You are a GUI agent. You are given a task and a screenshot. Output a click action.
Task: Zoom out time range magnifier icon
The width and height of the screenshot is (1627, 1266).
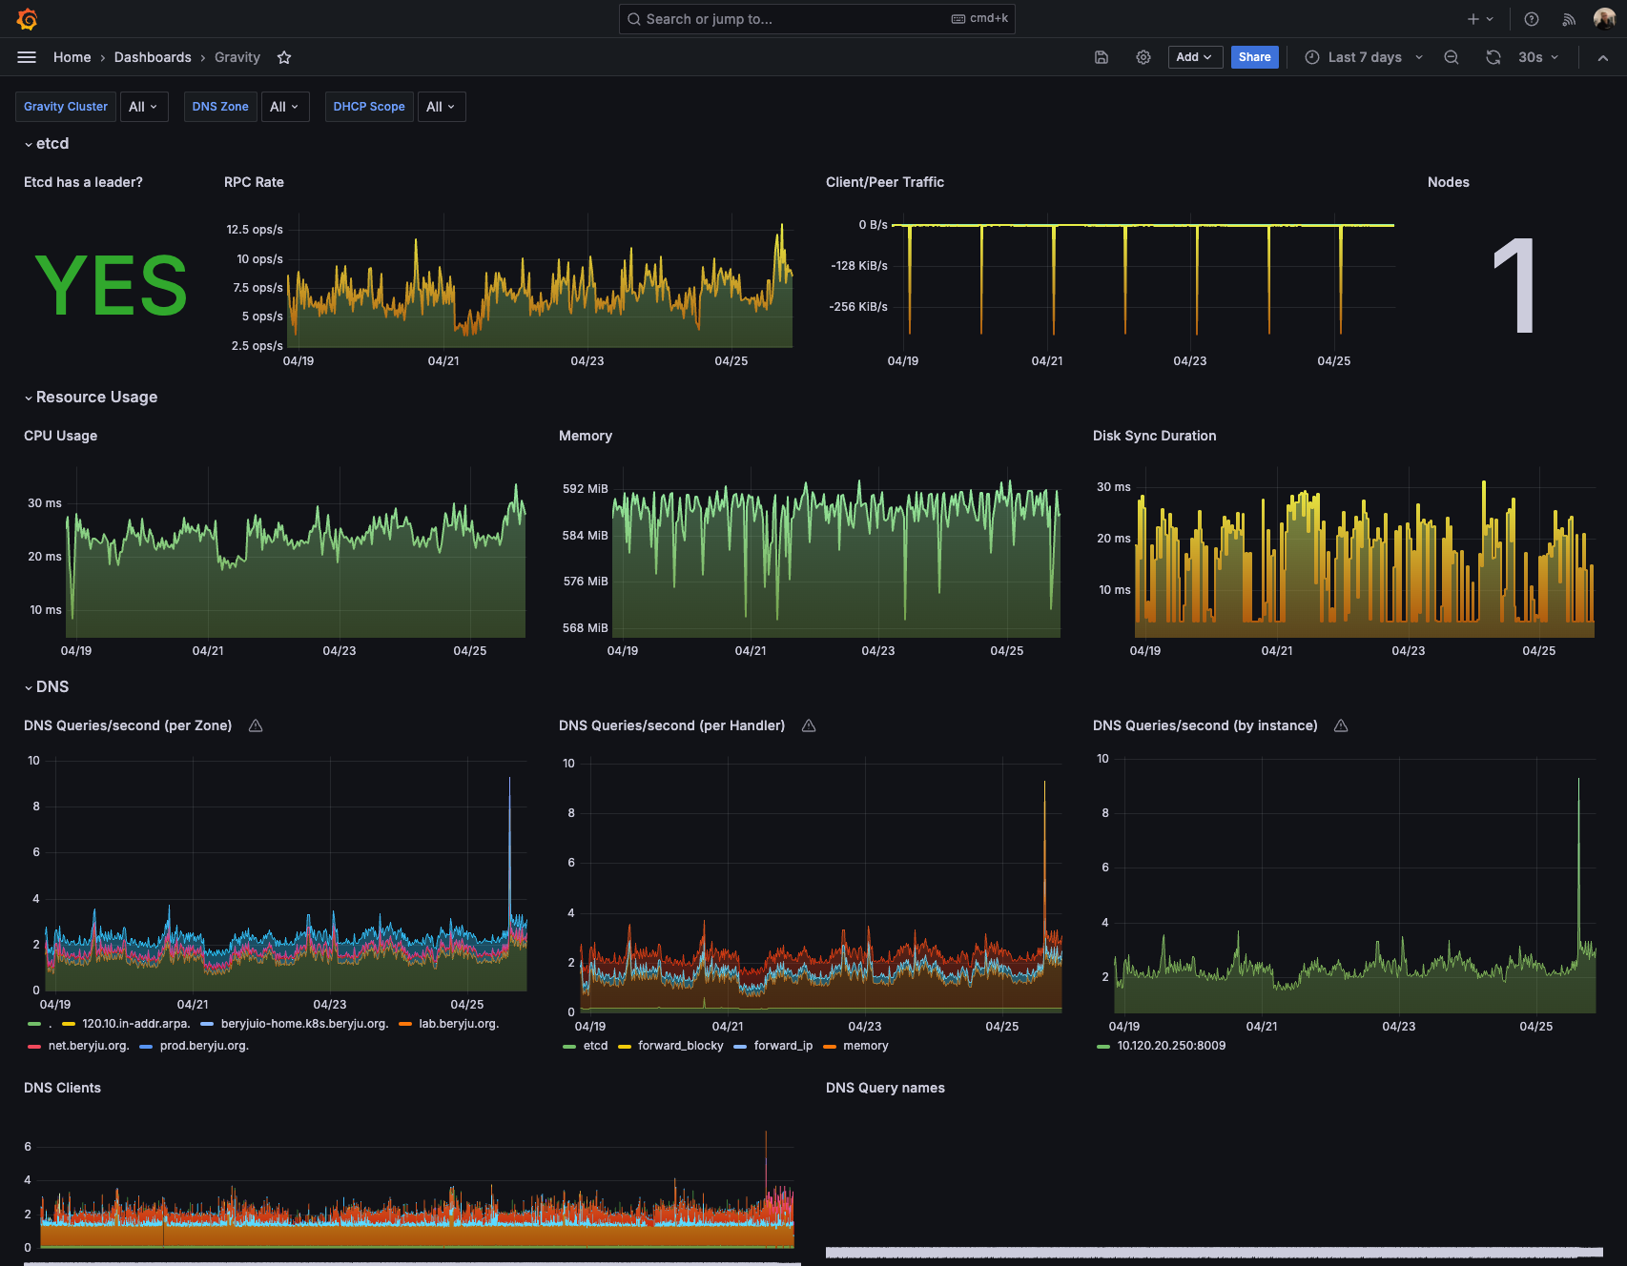coord(1452,57)
